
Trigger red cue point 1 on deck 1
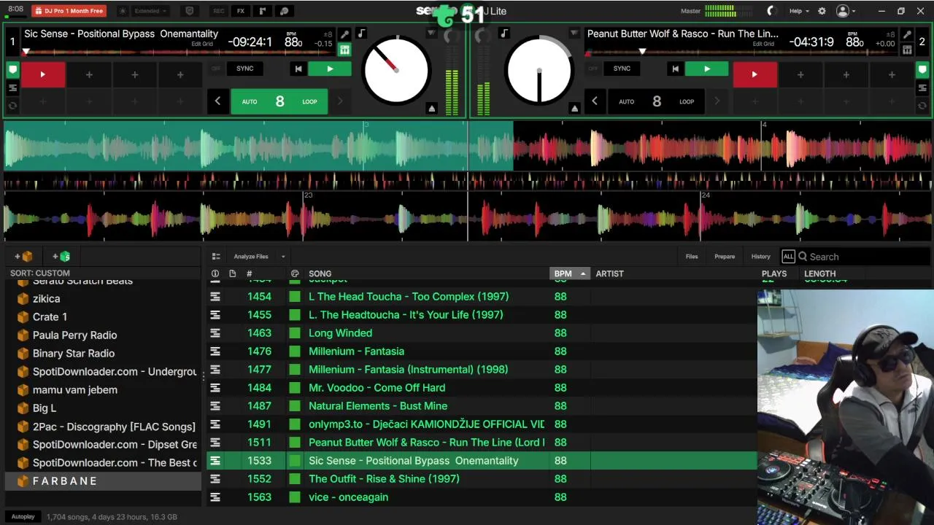[x=42, y=74]
